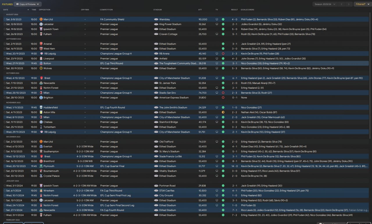Open the FA Community Shield competition link
The image size is (372, 224).
(x=112, y=19)
